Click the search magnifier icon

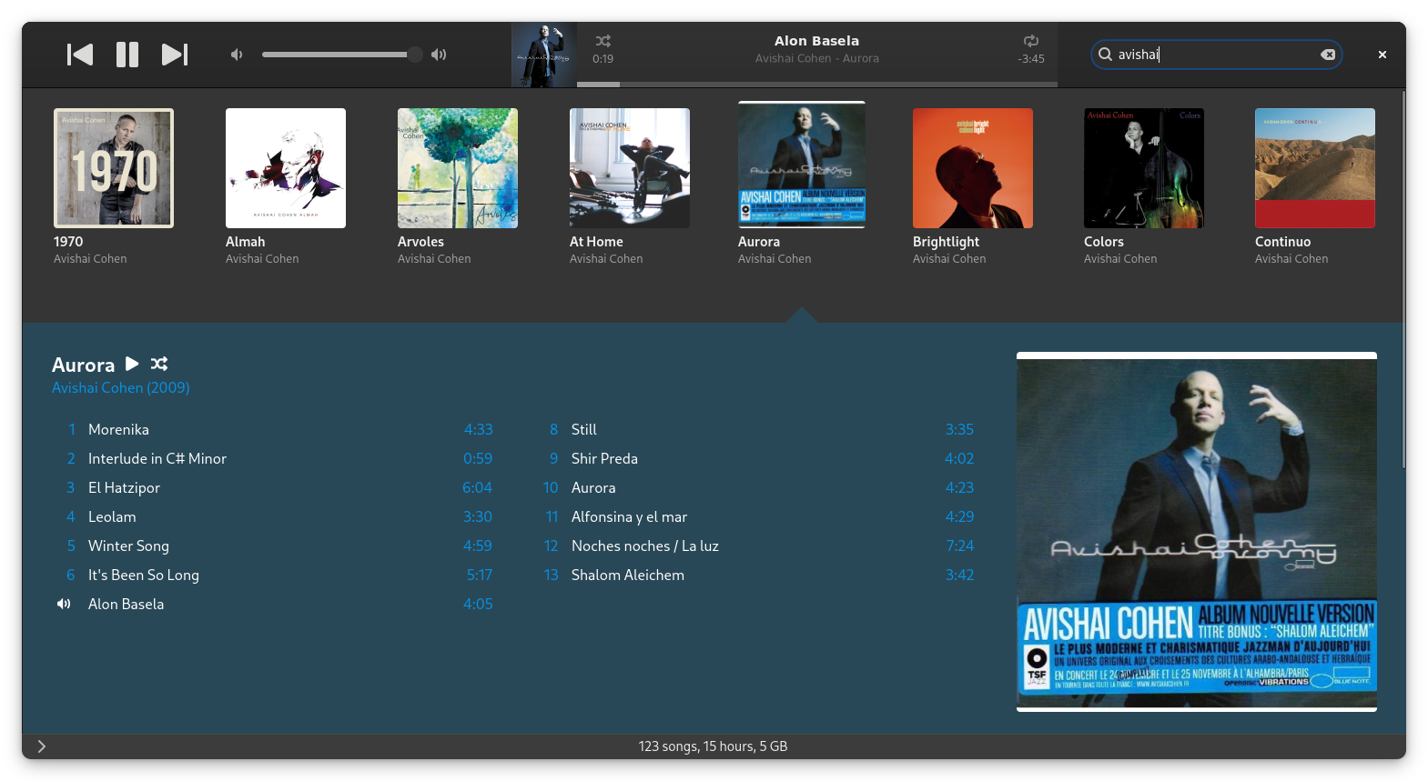(x=1105, y=55)
